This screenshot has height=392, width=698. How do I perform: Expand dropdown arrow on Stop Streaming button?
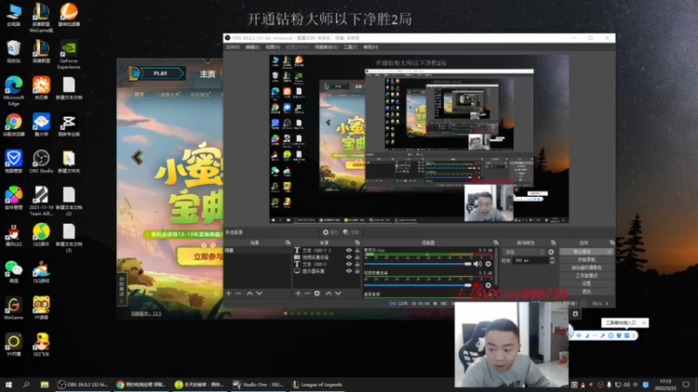coord(609,252)
